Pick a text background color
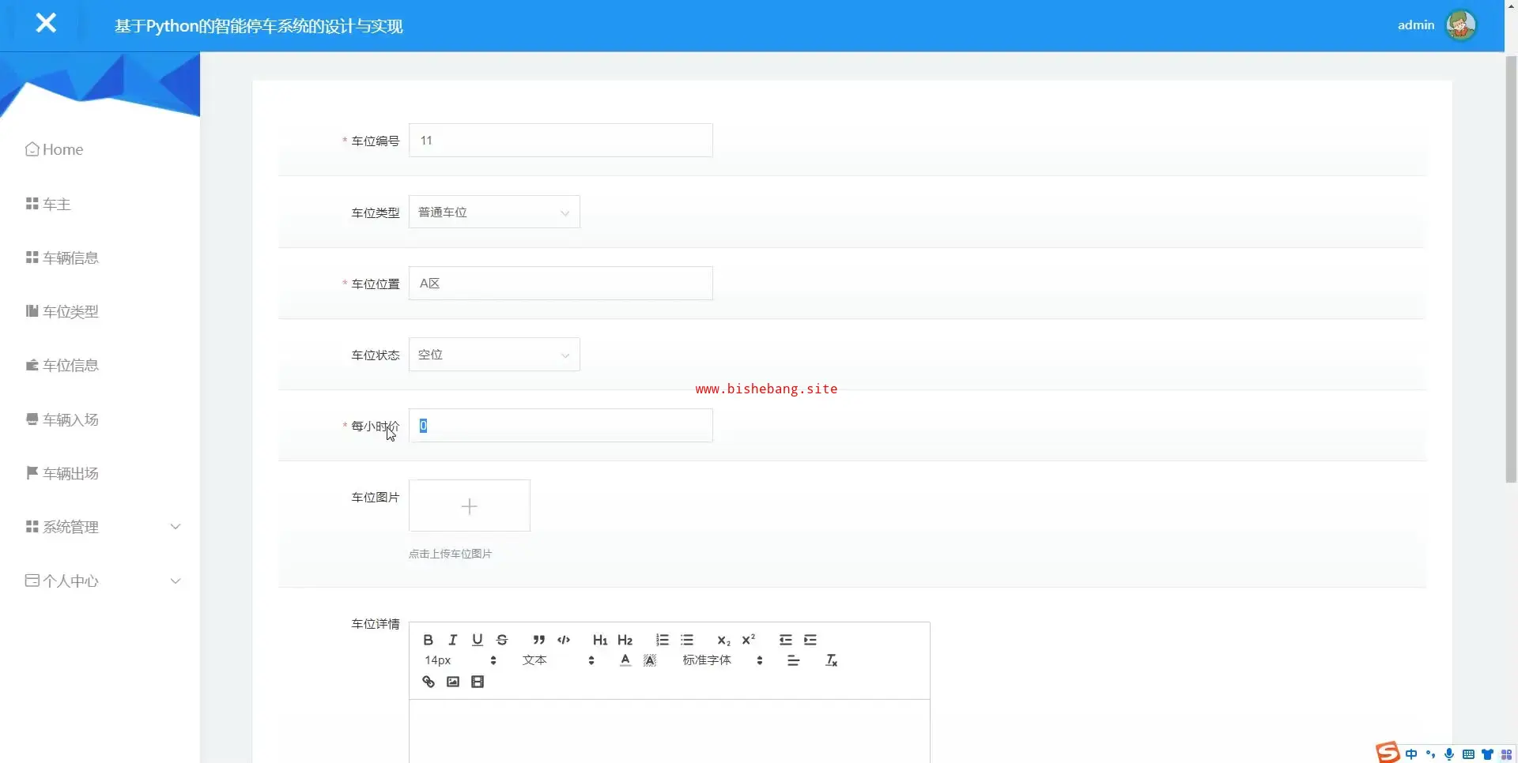This screenshot has width=1518, height=763. (x=650, y=660)
